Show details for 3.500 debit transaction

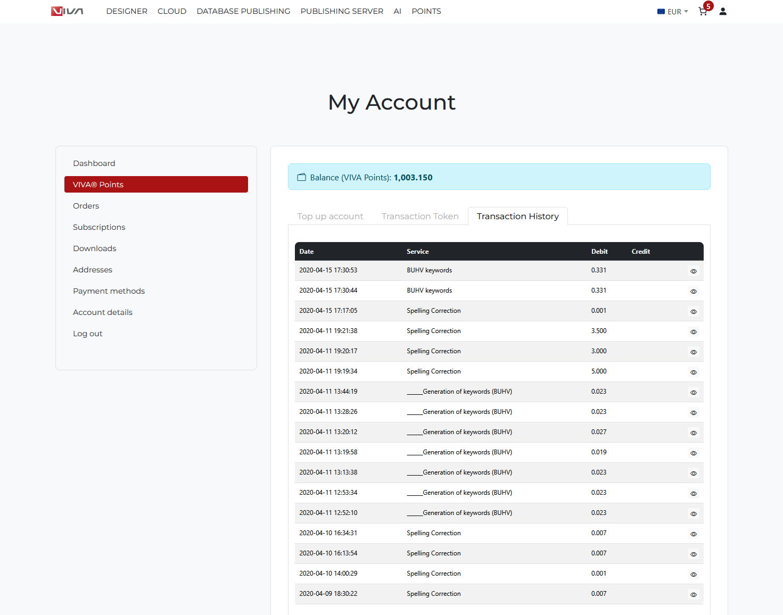pos(693,332)
